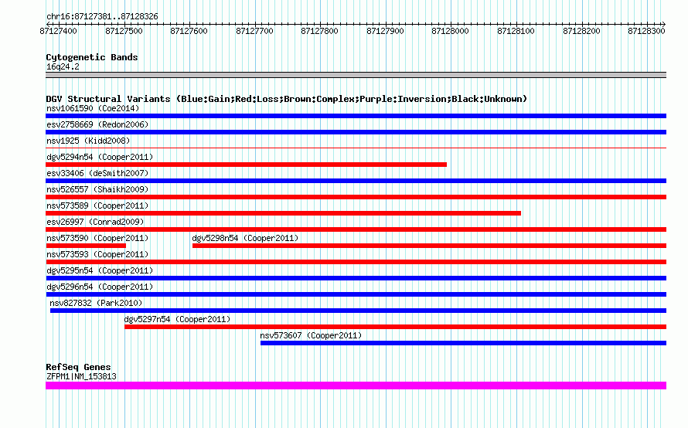Click the red bar for esv26997
This screenshot has width=688, height=428.
[x=356, y=229]
